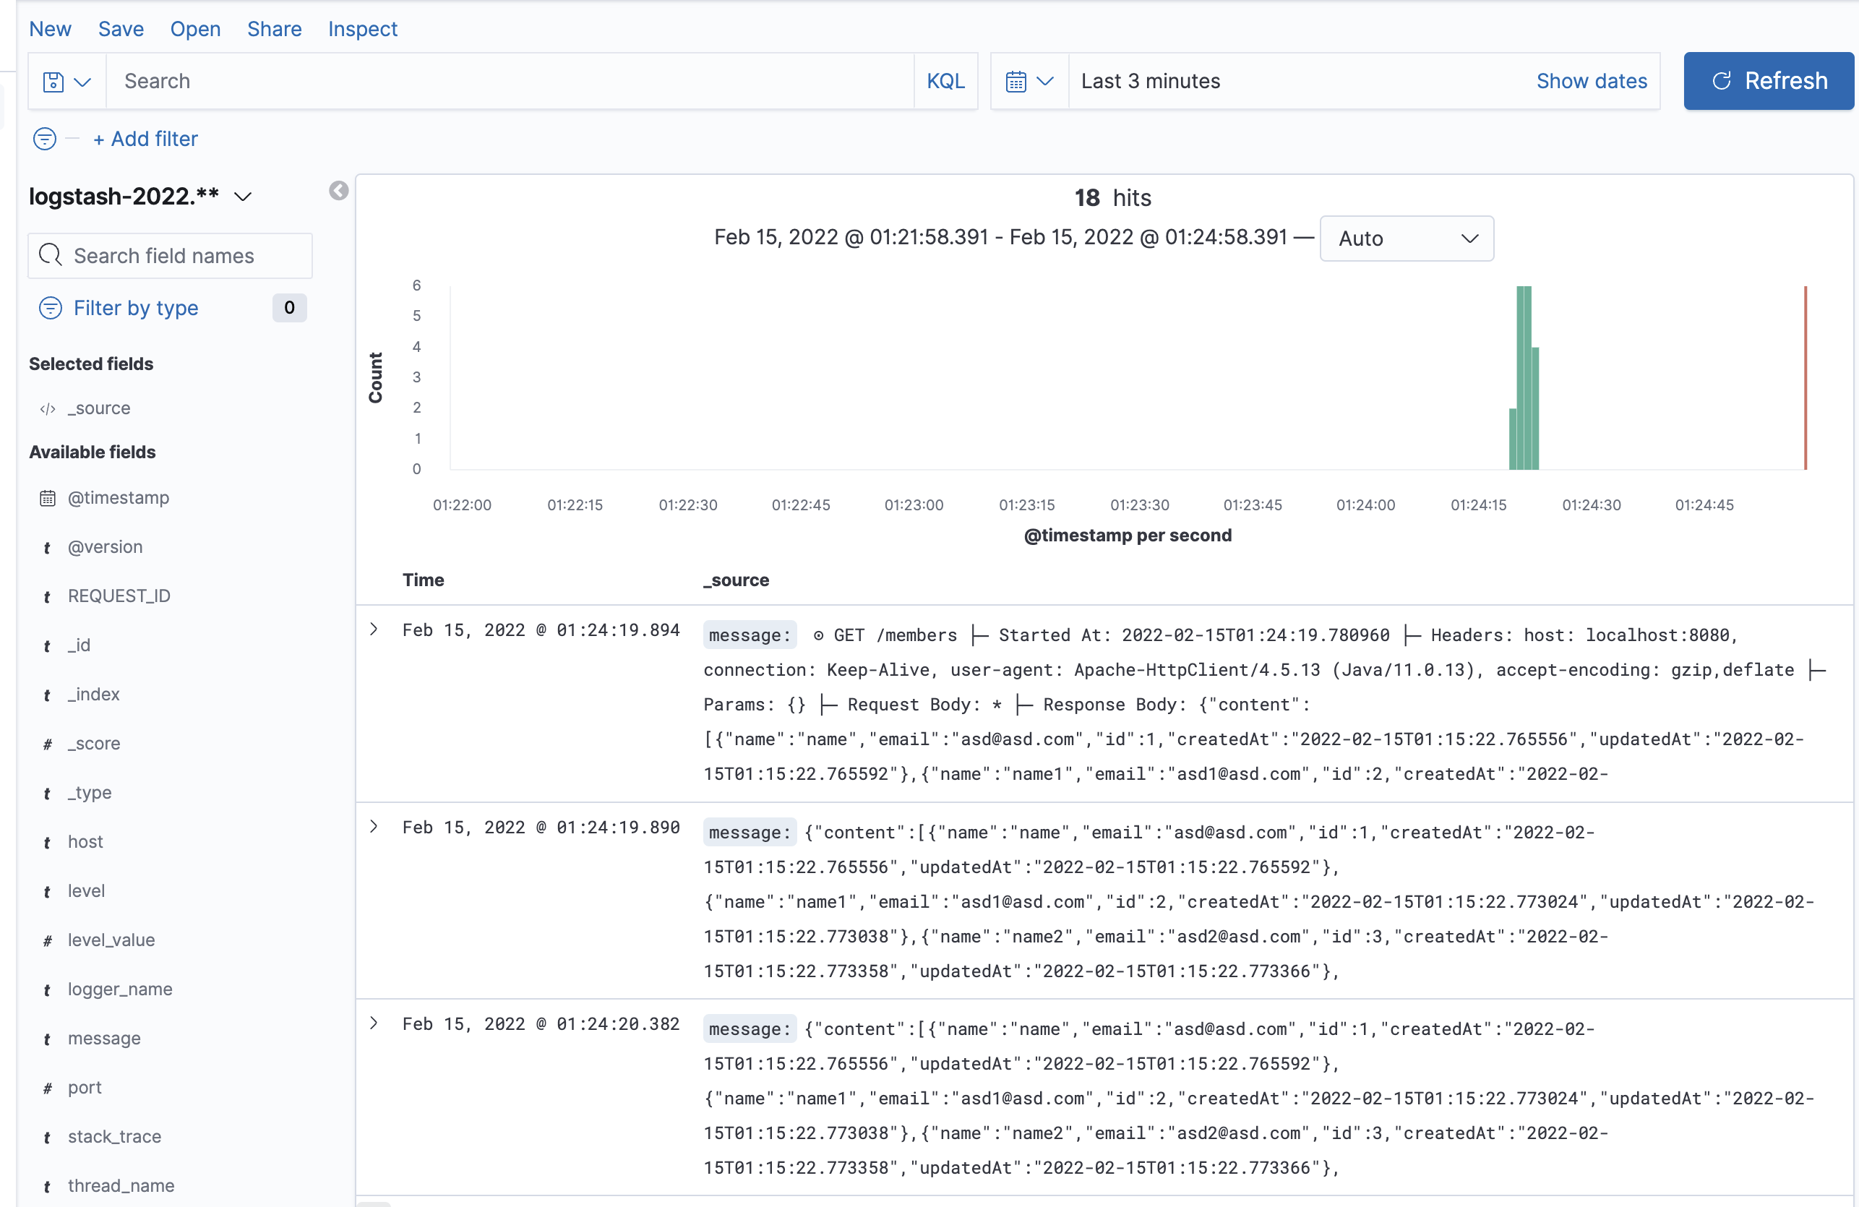Viewport: 1859px width, 1207px height.
Task: Open the Auto interval dropdown
Action: pyautogui.click(x=1406, y=239)
